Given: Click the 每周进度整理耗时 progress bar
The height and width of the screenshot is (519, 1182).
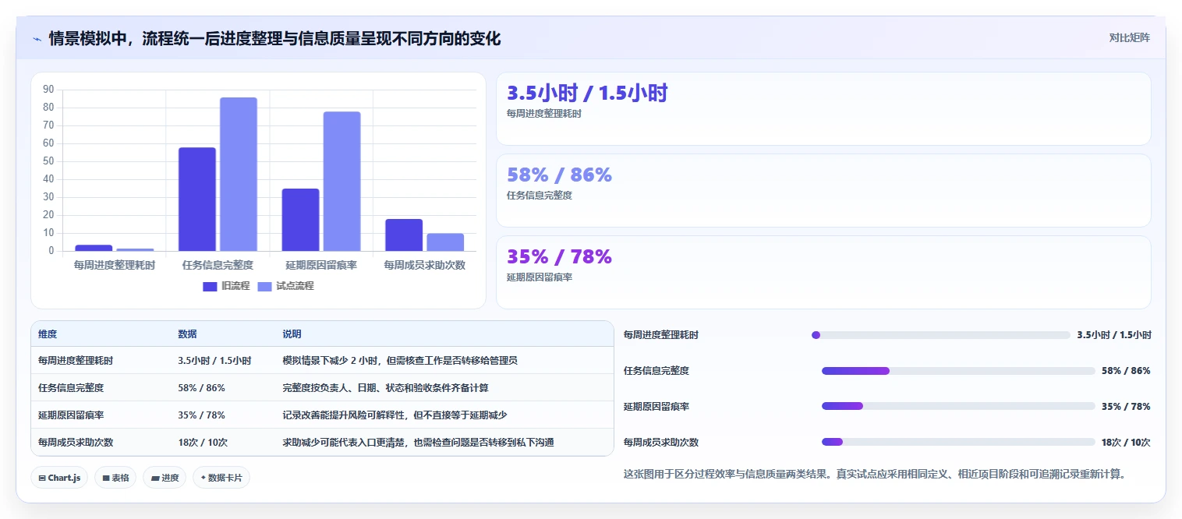Looking at the screenshot, I should pyautogui.click(x=941, y=335).
